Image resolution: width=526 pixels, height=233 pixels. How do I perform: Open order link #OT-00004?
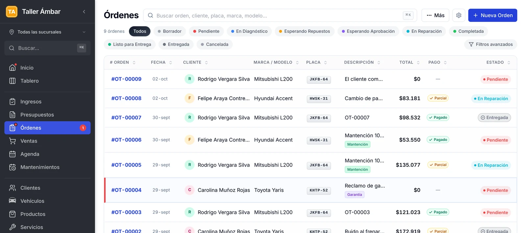[126, 190]
